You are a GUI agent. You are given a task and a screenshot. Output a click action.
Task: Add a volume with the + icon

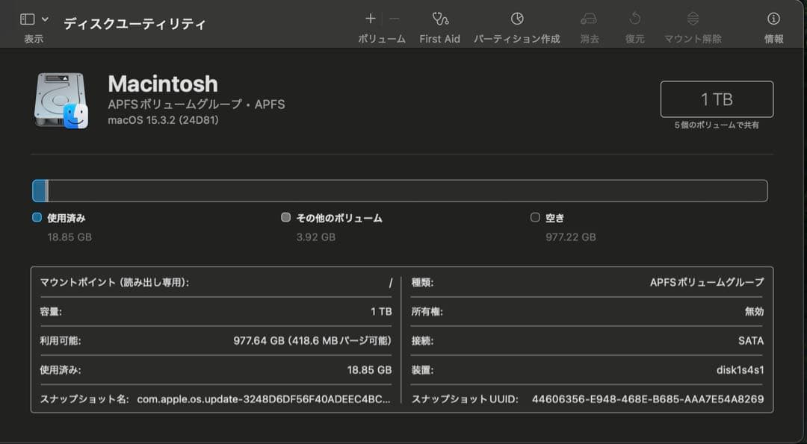pyautogui.click(x=371, y=18)
